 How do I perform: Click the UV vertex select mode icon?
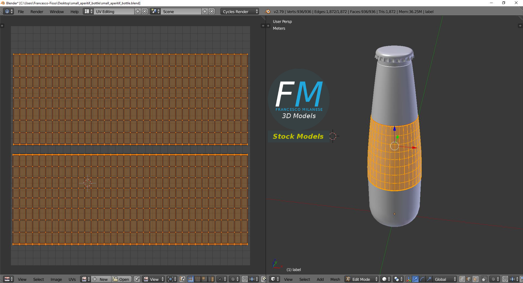coord(190,279)
